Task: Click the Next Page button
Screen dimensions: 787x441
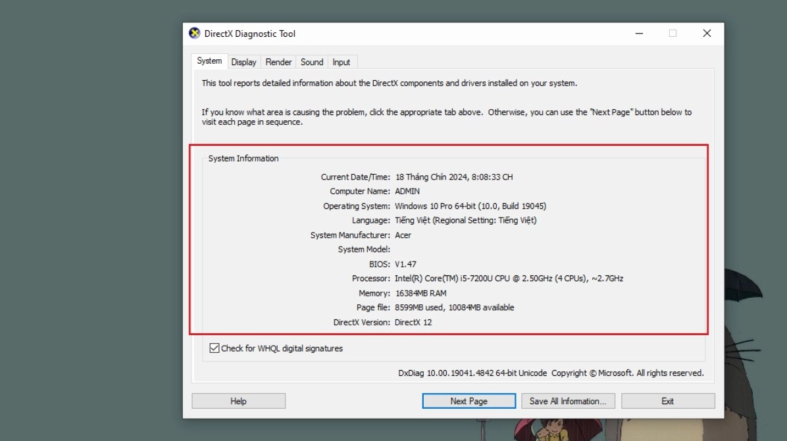Action: coord(469,400)
